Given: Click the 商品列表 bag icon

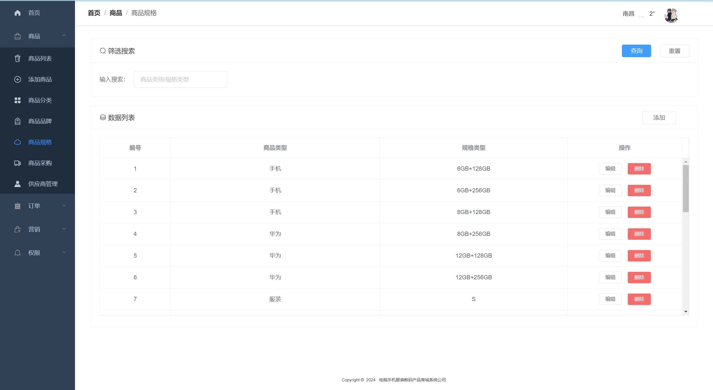Looking at the screenshot, I should click(18, 59).
